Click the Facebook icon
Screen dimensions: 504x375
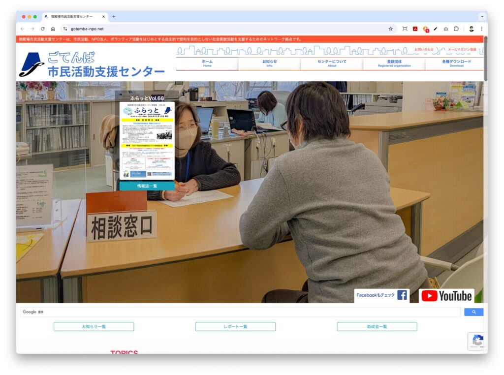click(x=402, y=295)
